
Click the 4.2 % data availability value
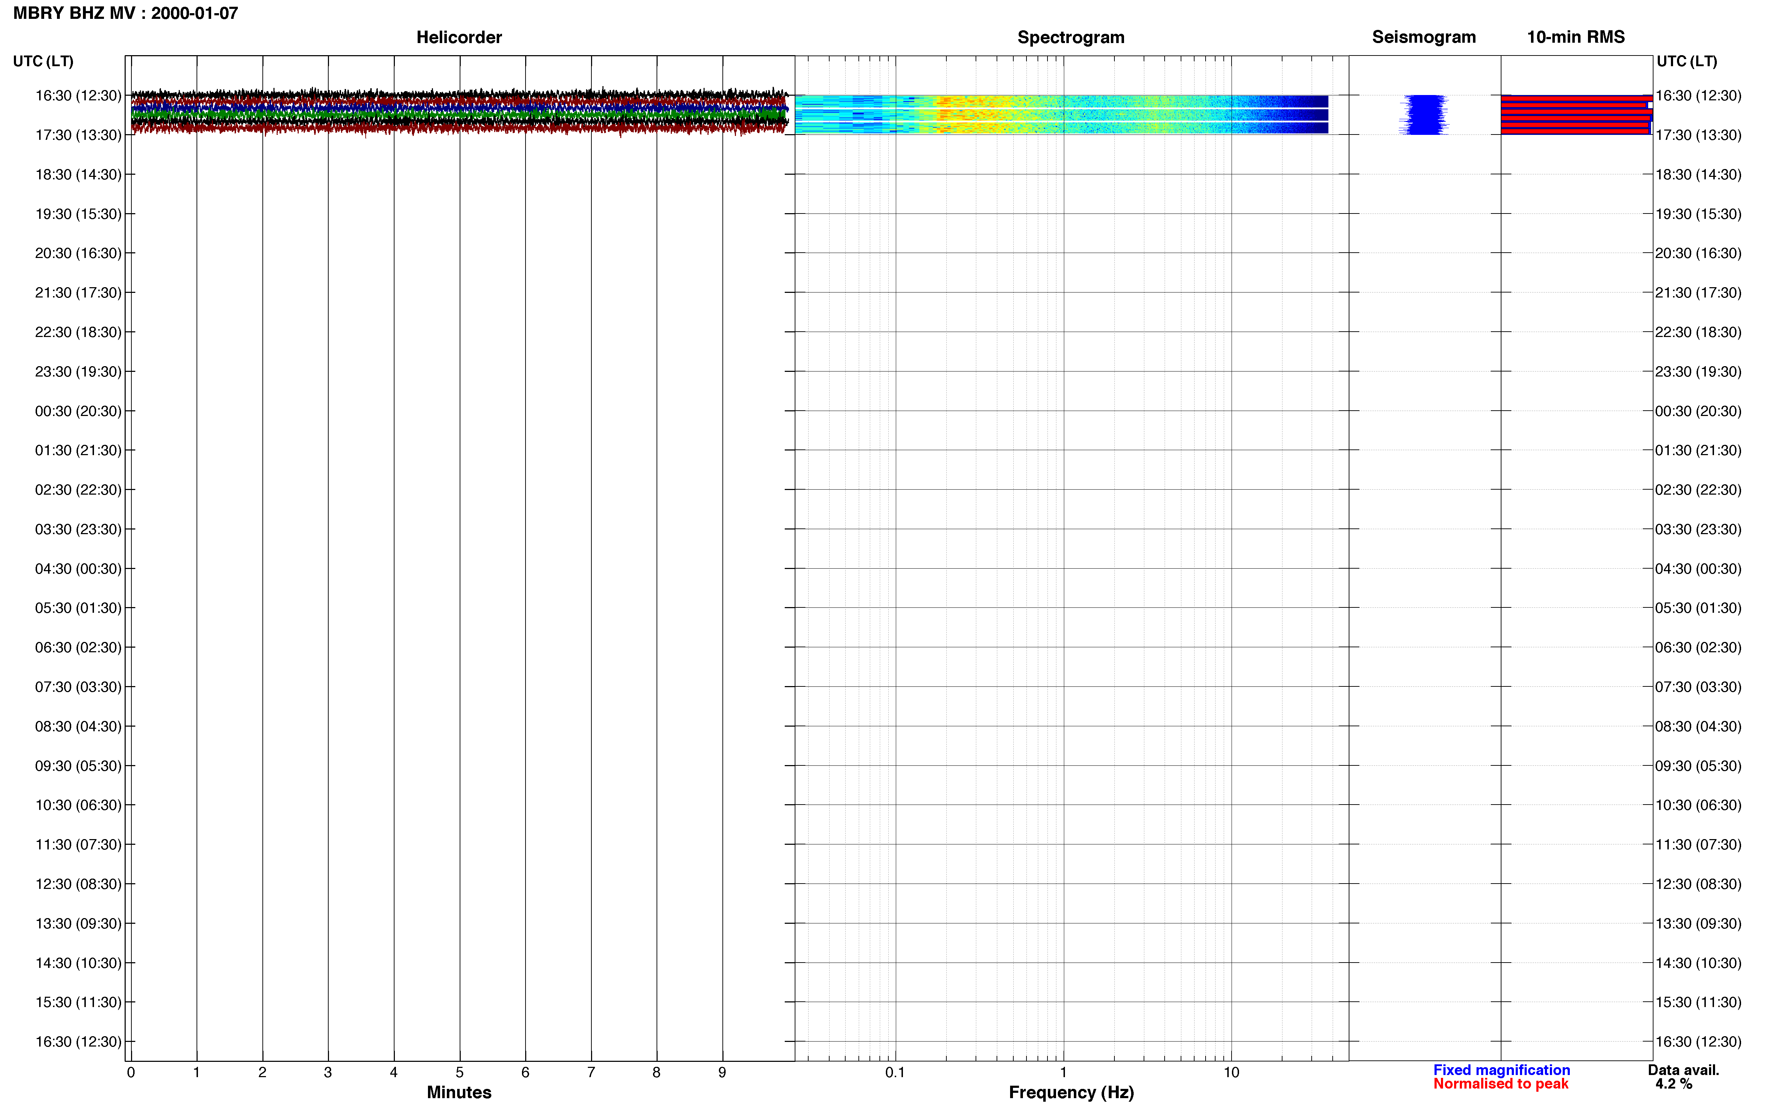coord(1674,1084)
